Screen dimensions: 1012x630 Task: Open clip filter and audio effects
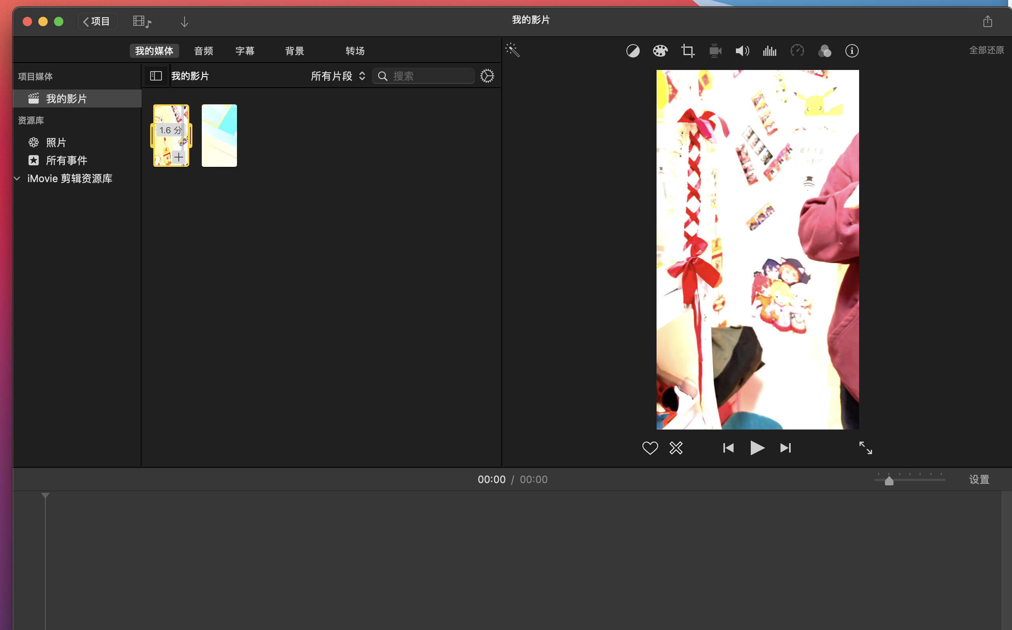click(x=824, y=51)
